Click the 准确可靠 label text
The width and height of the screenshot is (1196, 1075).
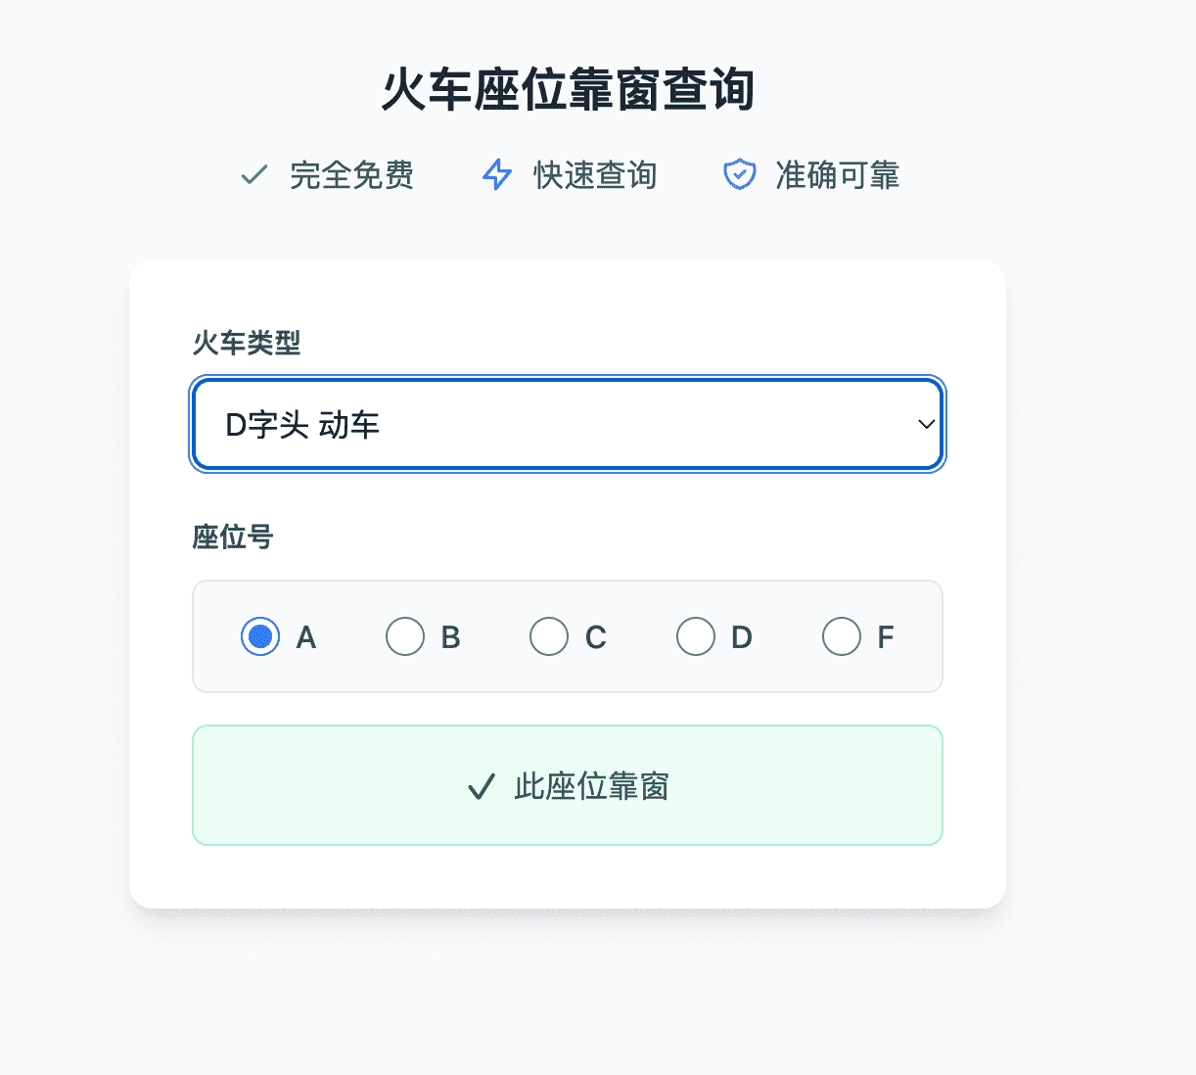[837, 175]
